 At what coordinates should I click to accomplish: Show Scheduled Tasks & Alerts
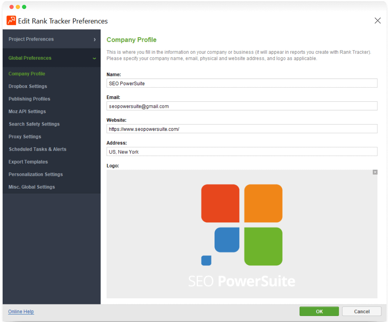pyautogui.click(x=37, y=149)
